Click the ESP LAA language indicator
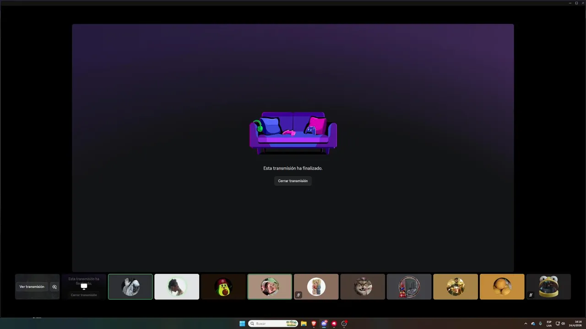 point(549,324)
